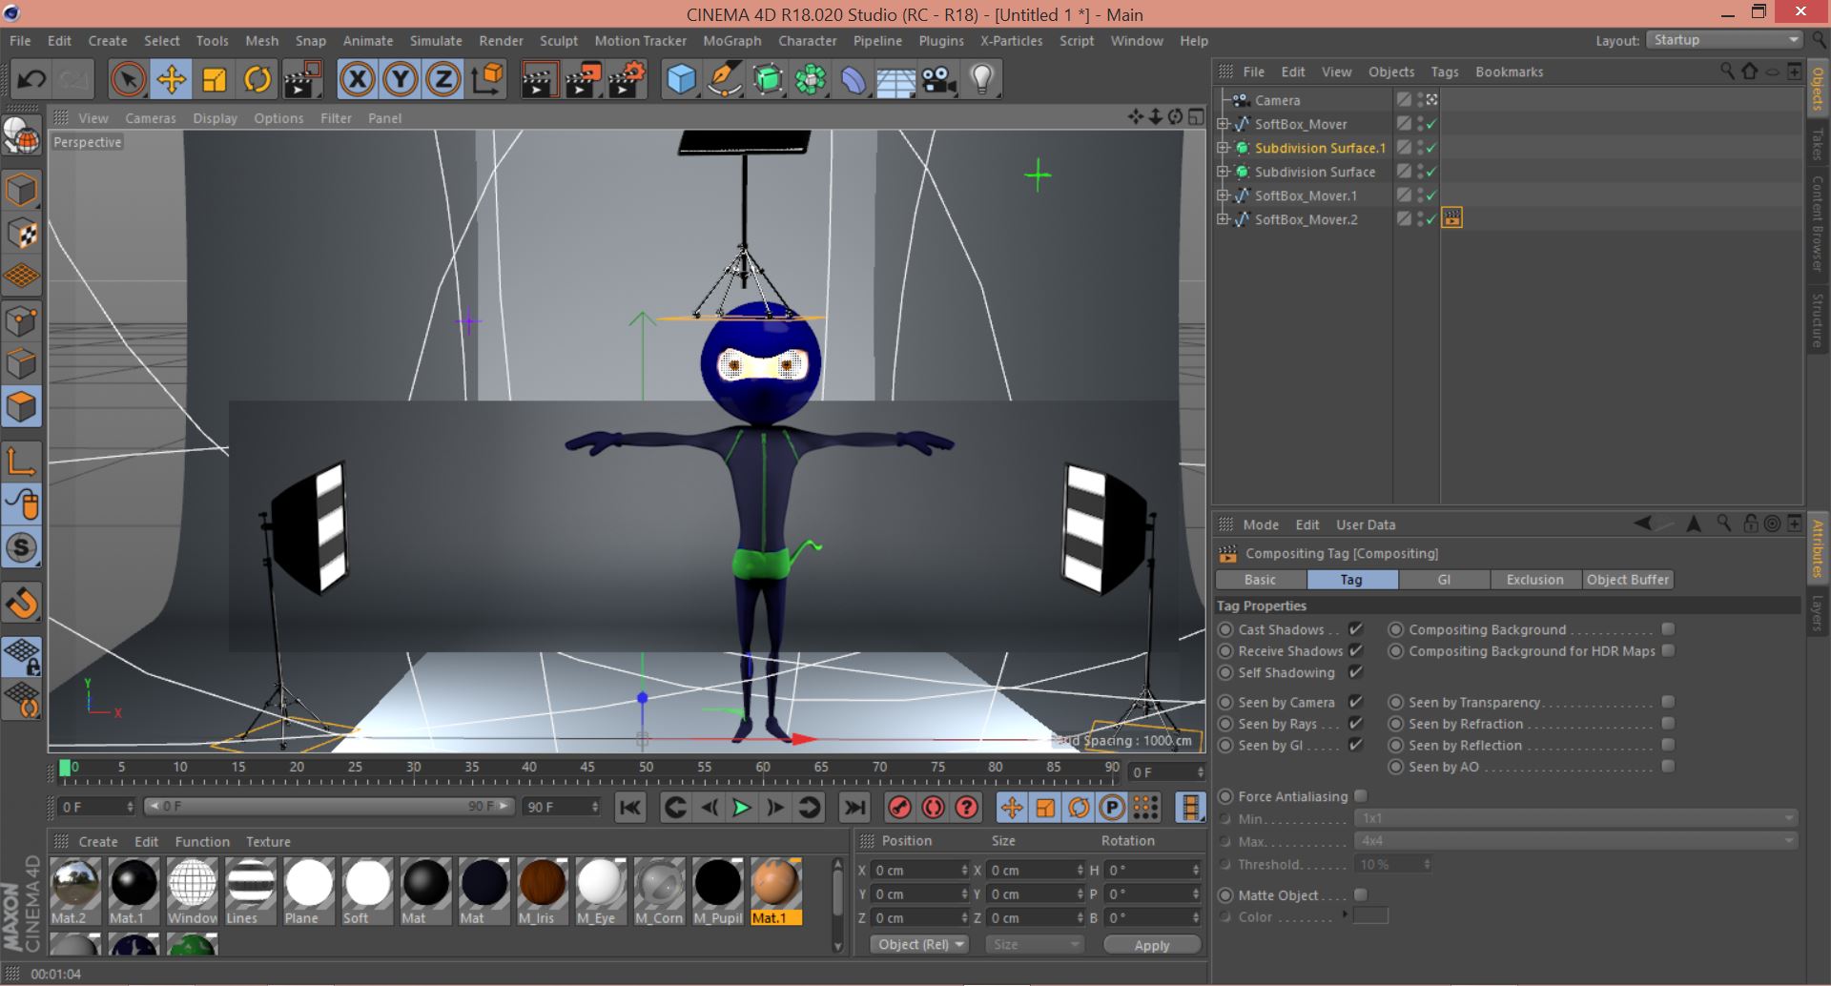Go to start of animation
Viewport: 1831px width, 986px height.
630,808
